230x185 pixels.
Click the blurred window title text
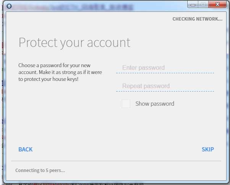point(53,6)
